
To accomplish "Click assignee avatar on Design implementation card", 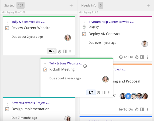I will click(x=68, y=118).
